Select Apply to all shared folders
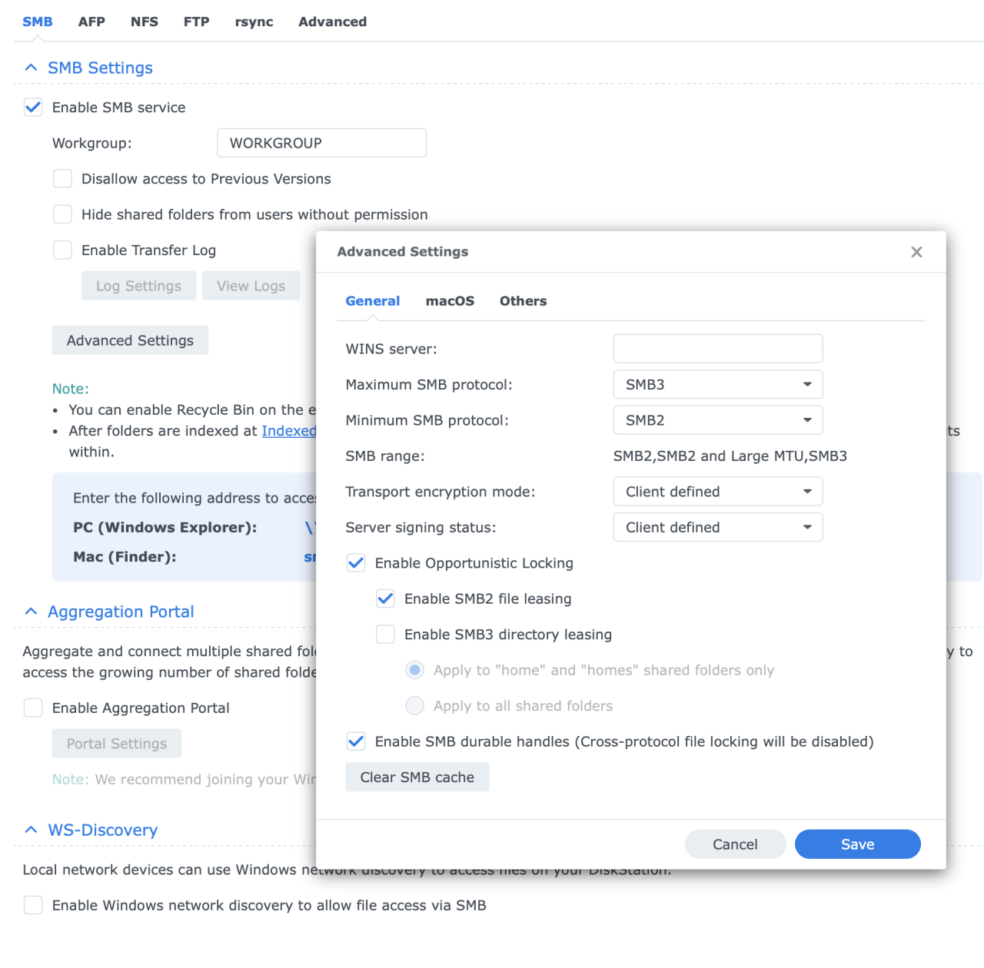 pyautogui.click(x=414, y=705)
